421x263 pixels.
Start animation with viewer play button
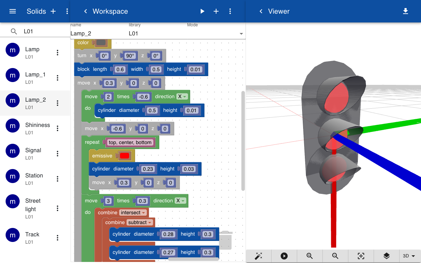point(284,256)
